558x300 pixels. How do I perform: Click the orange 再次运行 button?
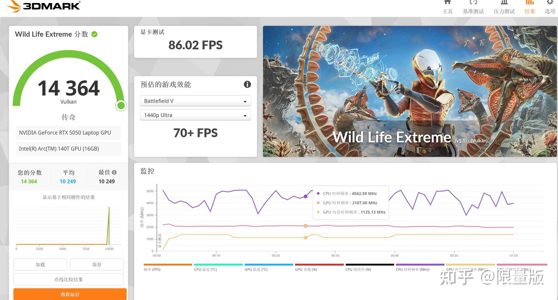point(70,294)
